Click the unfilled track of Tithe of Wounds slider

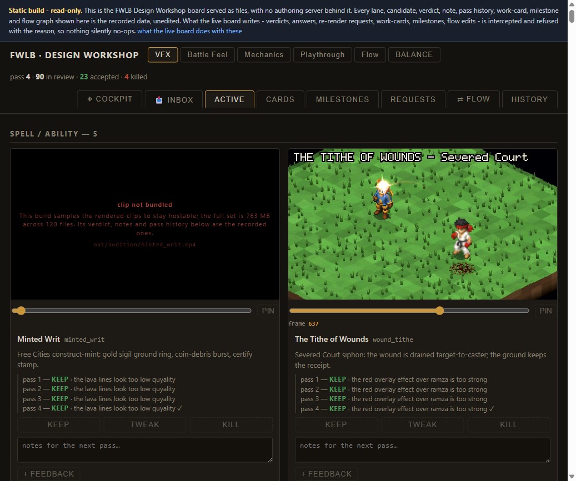(486, 311)
